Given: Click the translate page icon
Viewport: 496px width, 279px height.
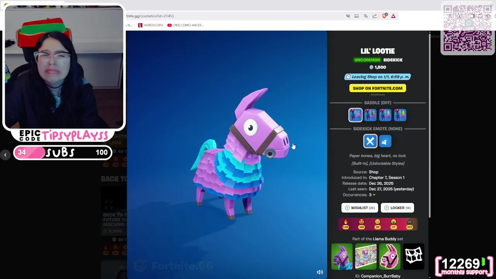Looking at the screenshot, I should click(365, 16).
